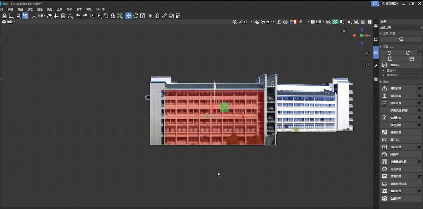The width and height of the screenshot is (423, 209).
Task: Click the rotate tool next to move
Action: [136, 16]
